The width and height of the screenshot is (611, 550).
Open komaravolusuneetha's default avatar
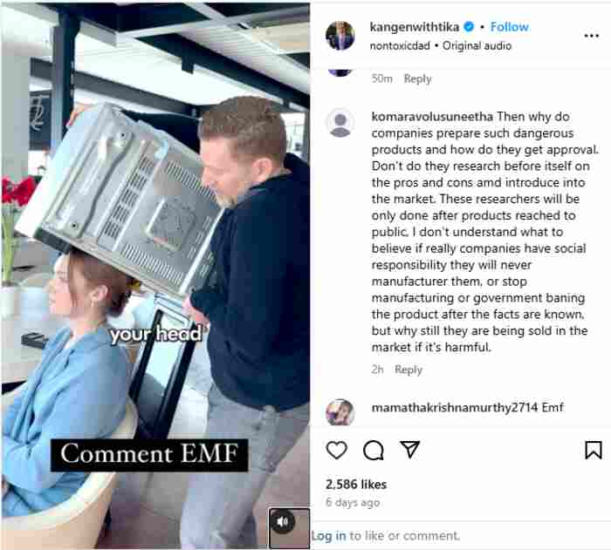click(x=340, y=123)
